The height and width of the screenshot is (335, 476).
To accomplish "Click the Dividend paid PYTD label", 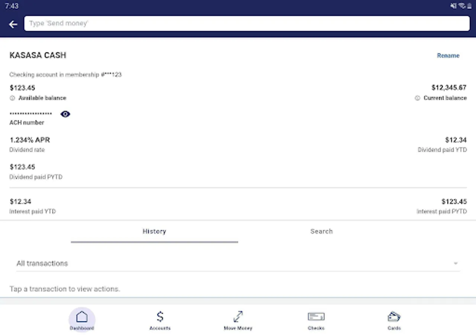I will point(36,177).
